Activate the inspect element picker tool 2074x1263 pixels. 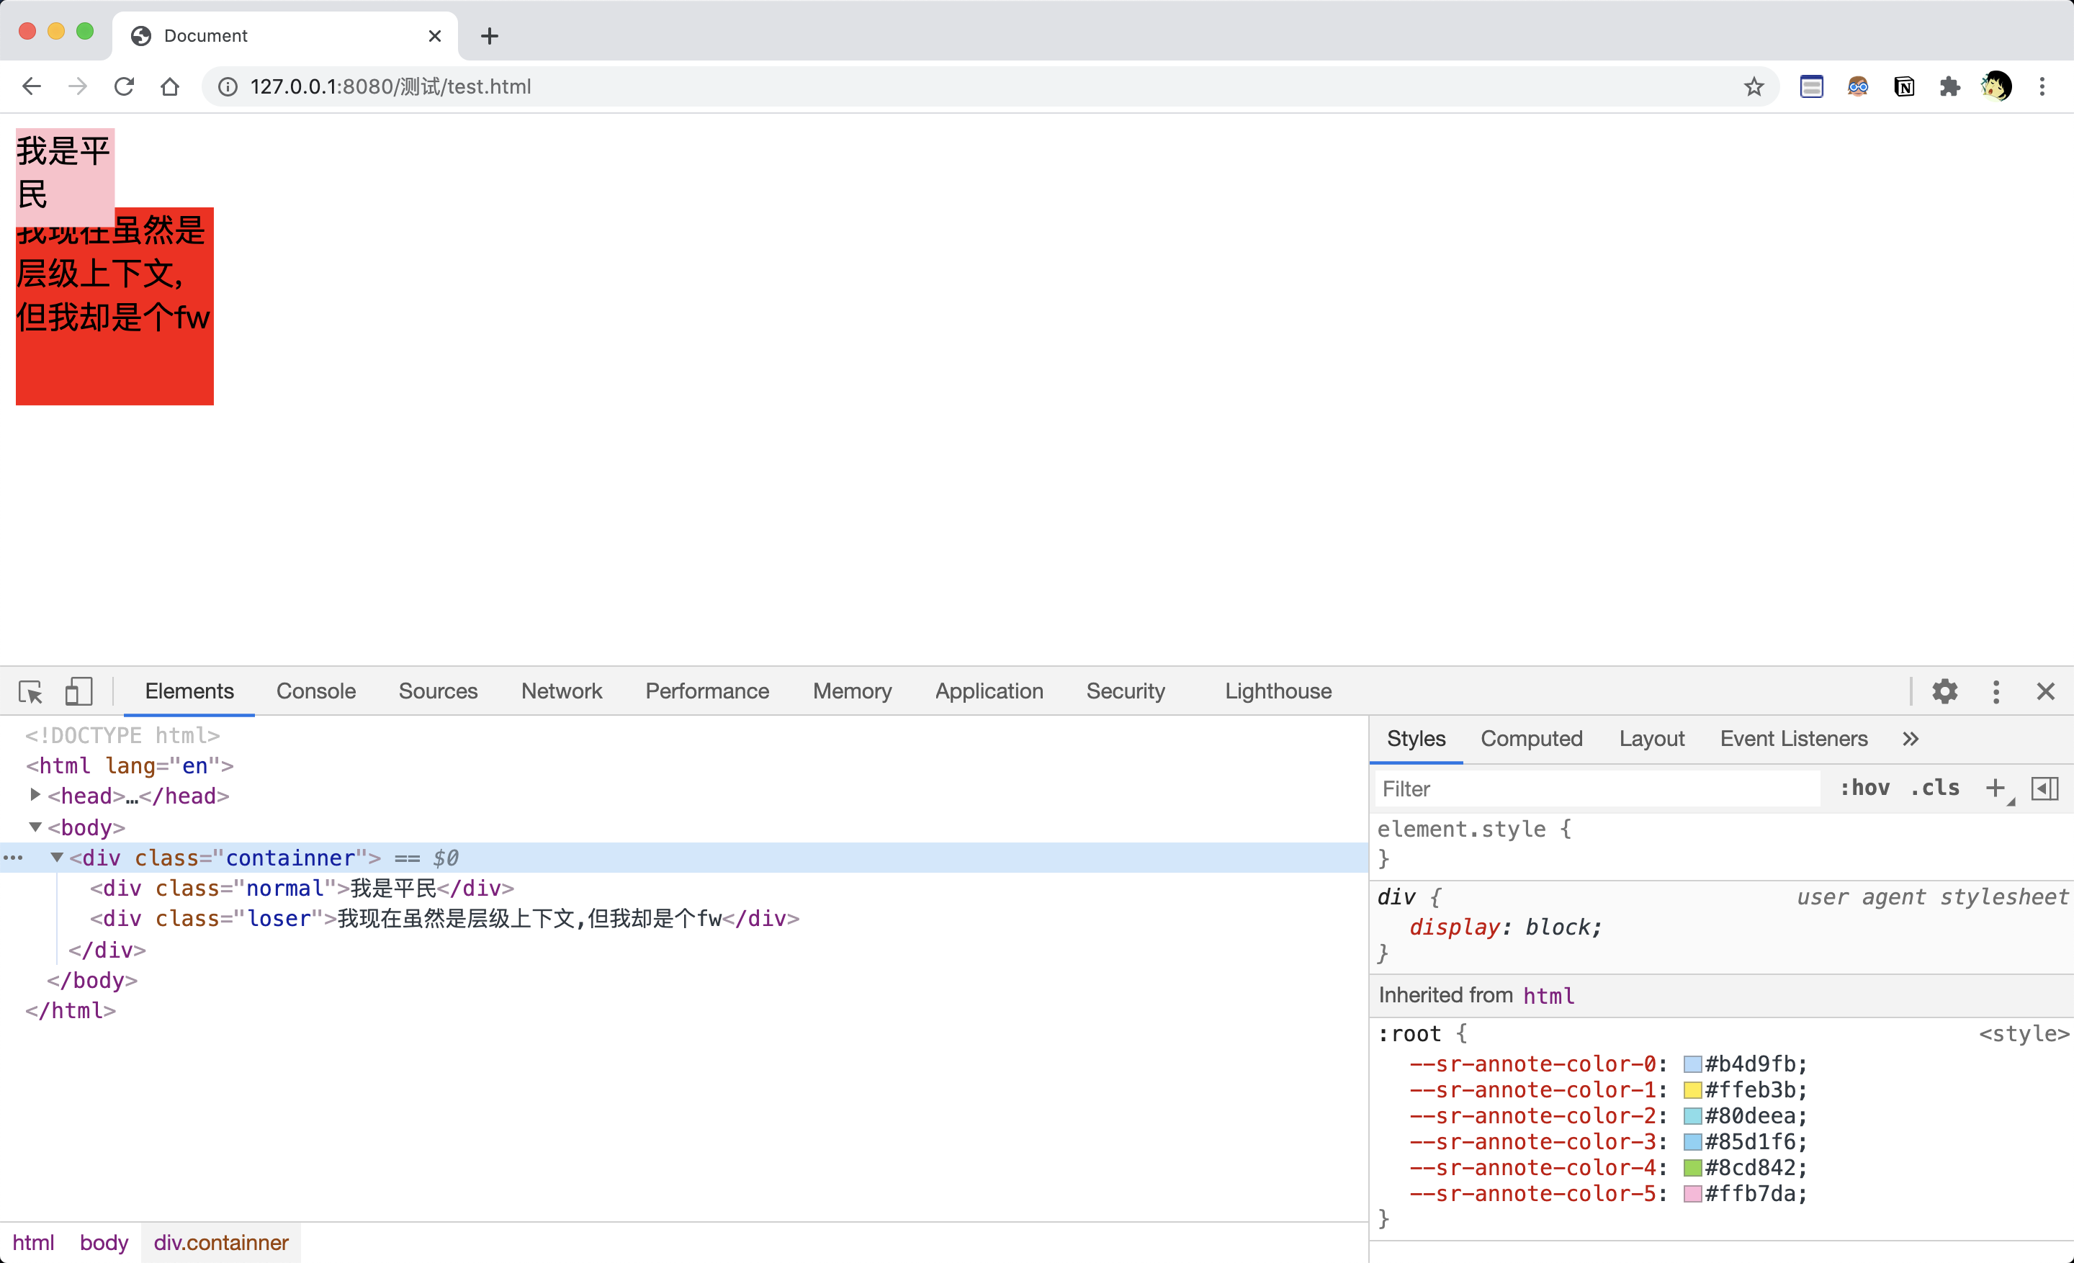point(31,692)
